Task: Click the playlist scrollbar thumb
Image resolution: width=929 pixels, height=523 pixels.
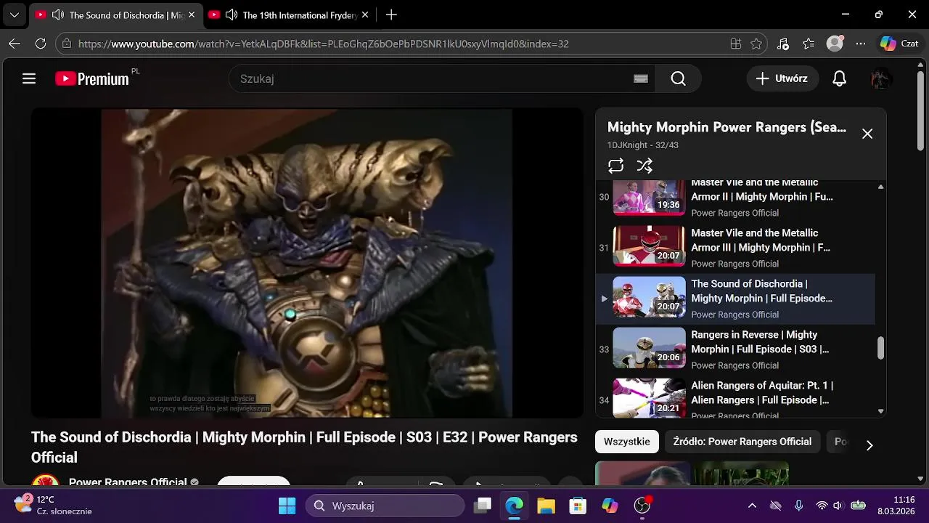Action: click(881, 347)
